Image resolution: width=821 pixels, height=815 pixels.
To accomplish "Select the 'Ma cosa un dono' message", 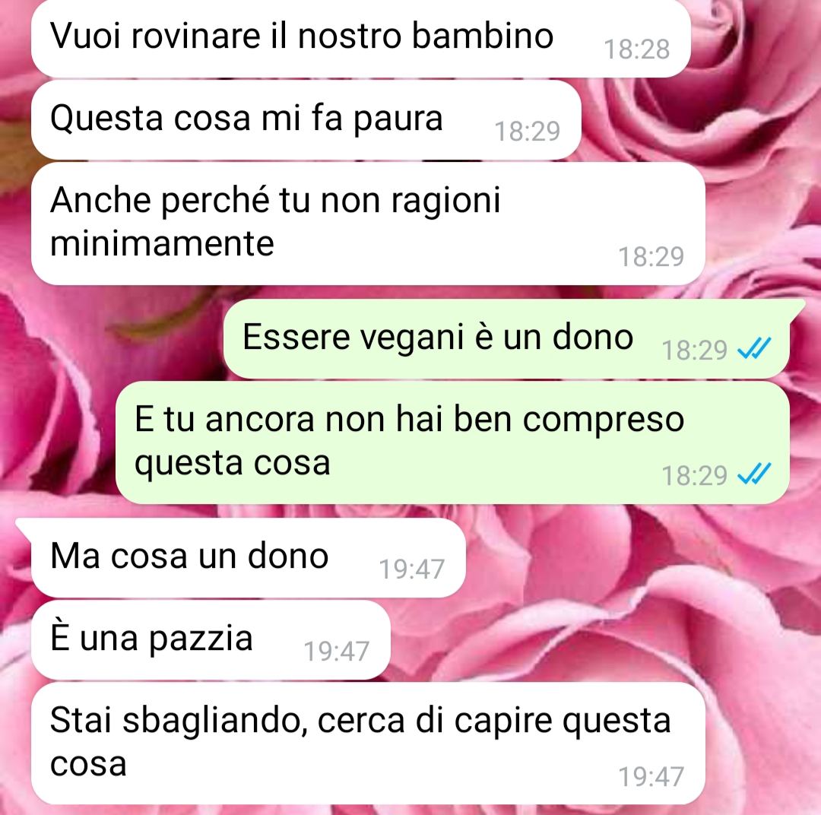I will point(248,557).
